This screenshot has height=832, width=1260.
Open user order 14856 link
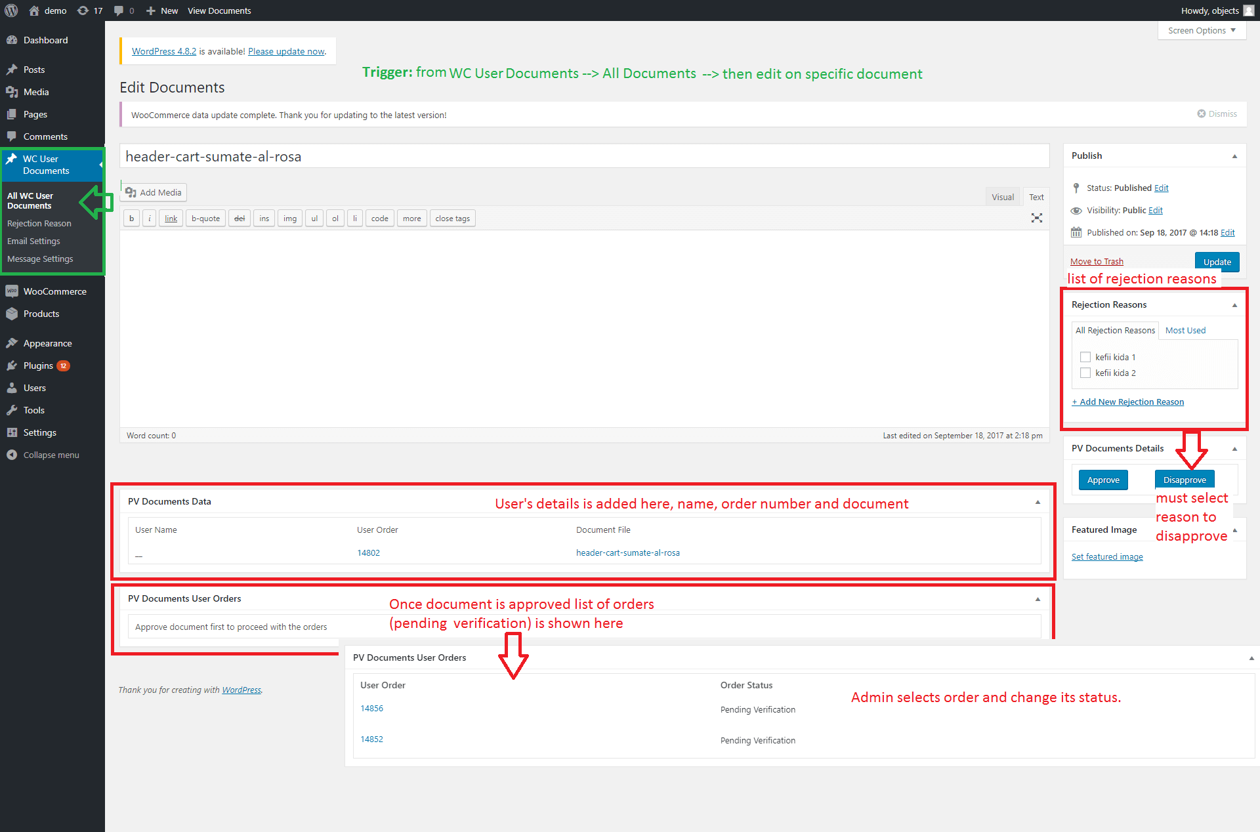[x=371, y=708]
